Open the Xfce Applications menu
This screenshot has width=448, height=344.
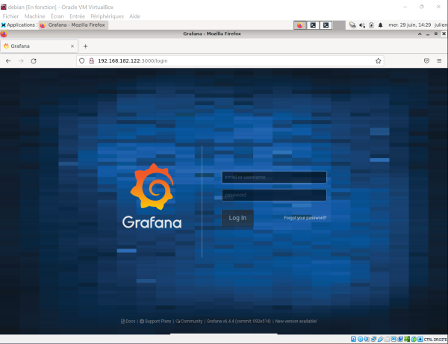18,25
